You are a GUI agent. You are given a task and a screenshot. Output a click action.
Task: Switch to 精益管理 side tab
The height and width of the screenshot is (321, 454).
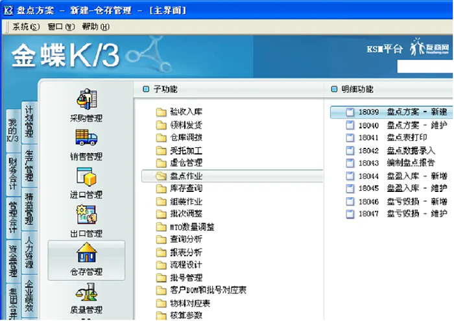pos(29,209)
